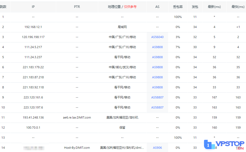The width and height of the screenshot is (246, 152).
Task: Select the IP address 192.168.12.1
Action: pos(33,27)
